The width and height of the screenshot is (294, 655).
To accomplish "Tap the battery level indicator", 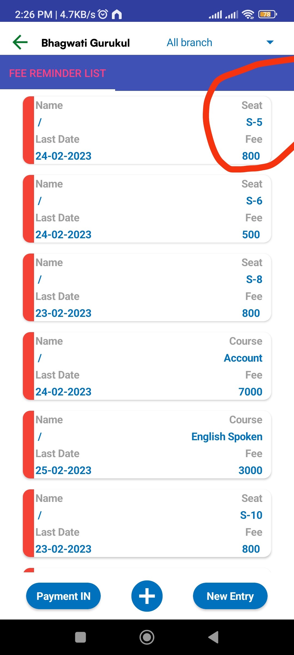I will tap(267, 14).
